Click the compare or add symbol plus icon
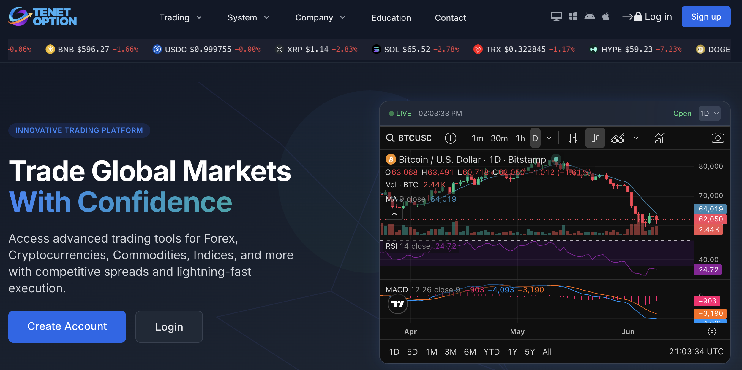 click(x=451, y=138)
